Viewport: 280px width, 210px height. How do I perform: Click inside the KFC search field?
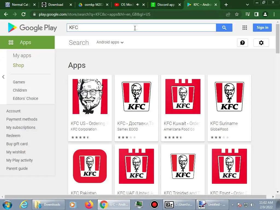(x=141, y=28)
